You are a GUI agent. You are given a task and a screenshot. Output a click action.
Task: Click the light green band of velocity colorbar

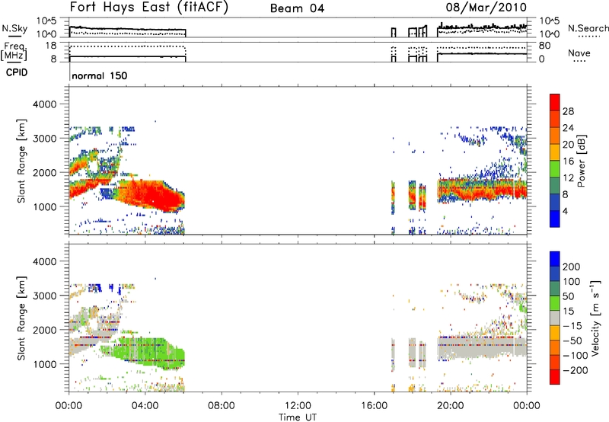[x=555, y=303]
